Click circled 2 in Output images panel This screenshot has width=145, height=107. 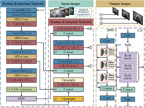click(x=101, y=19)
